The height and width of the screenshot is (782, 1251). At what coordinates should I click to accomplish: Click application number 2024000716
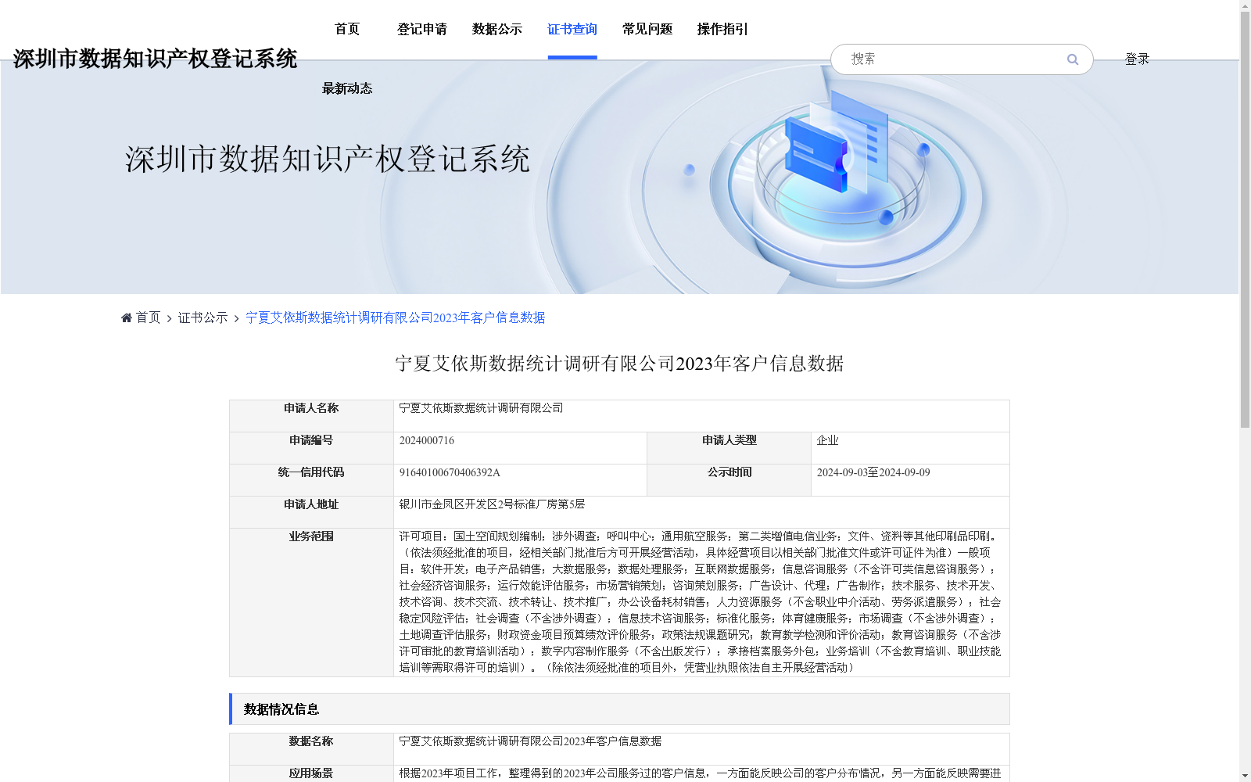[427, 440]
